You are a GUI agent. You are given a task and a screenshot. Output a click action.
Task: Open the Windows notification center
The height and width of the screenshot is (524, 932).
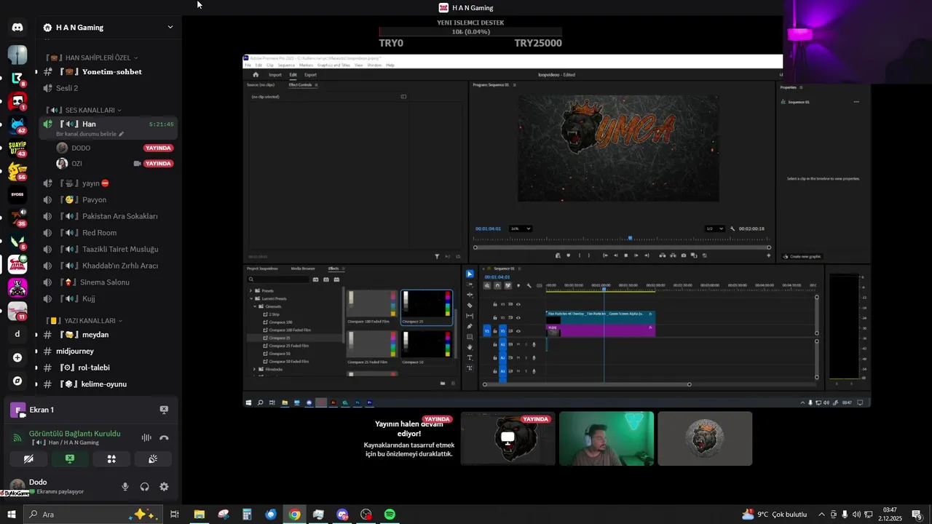917,515
